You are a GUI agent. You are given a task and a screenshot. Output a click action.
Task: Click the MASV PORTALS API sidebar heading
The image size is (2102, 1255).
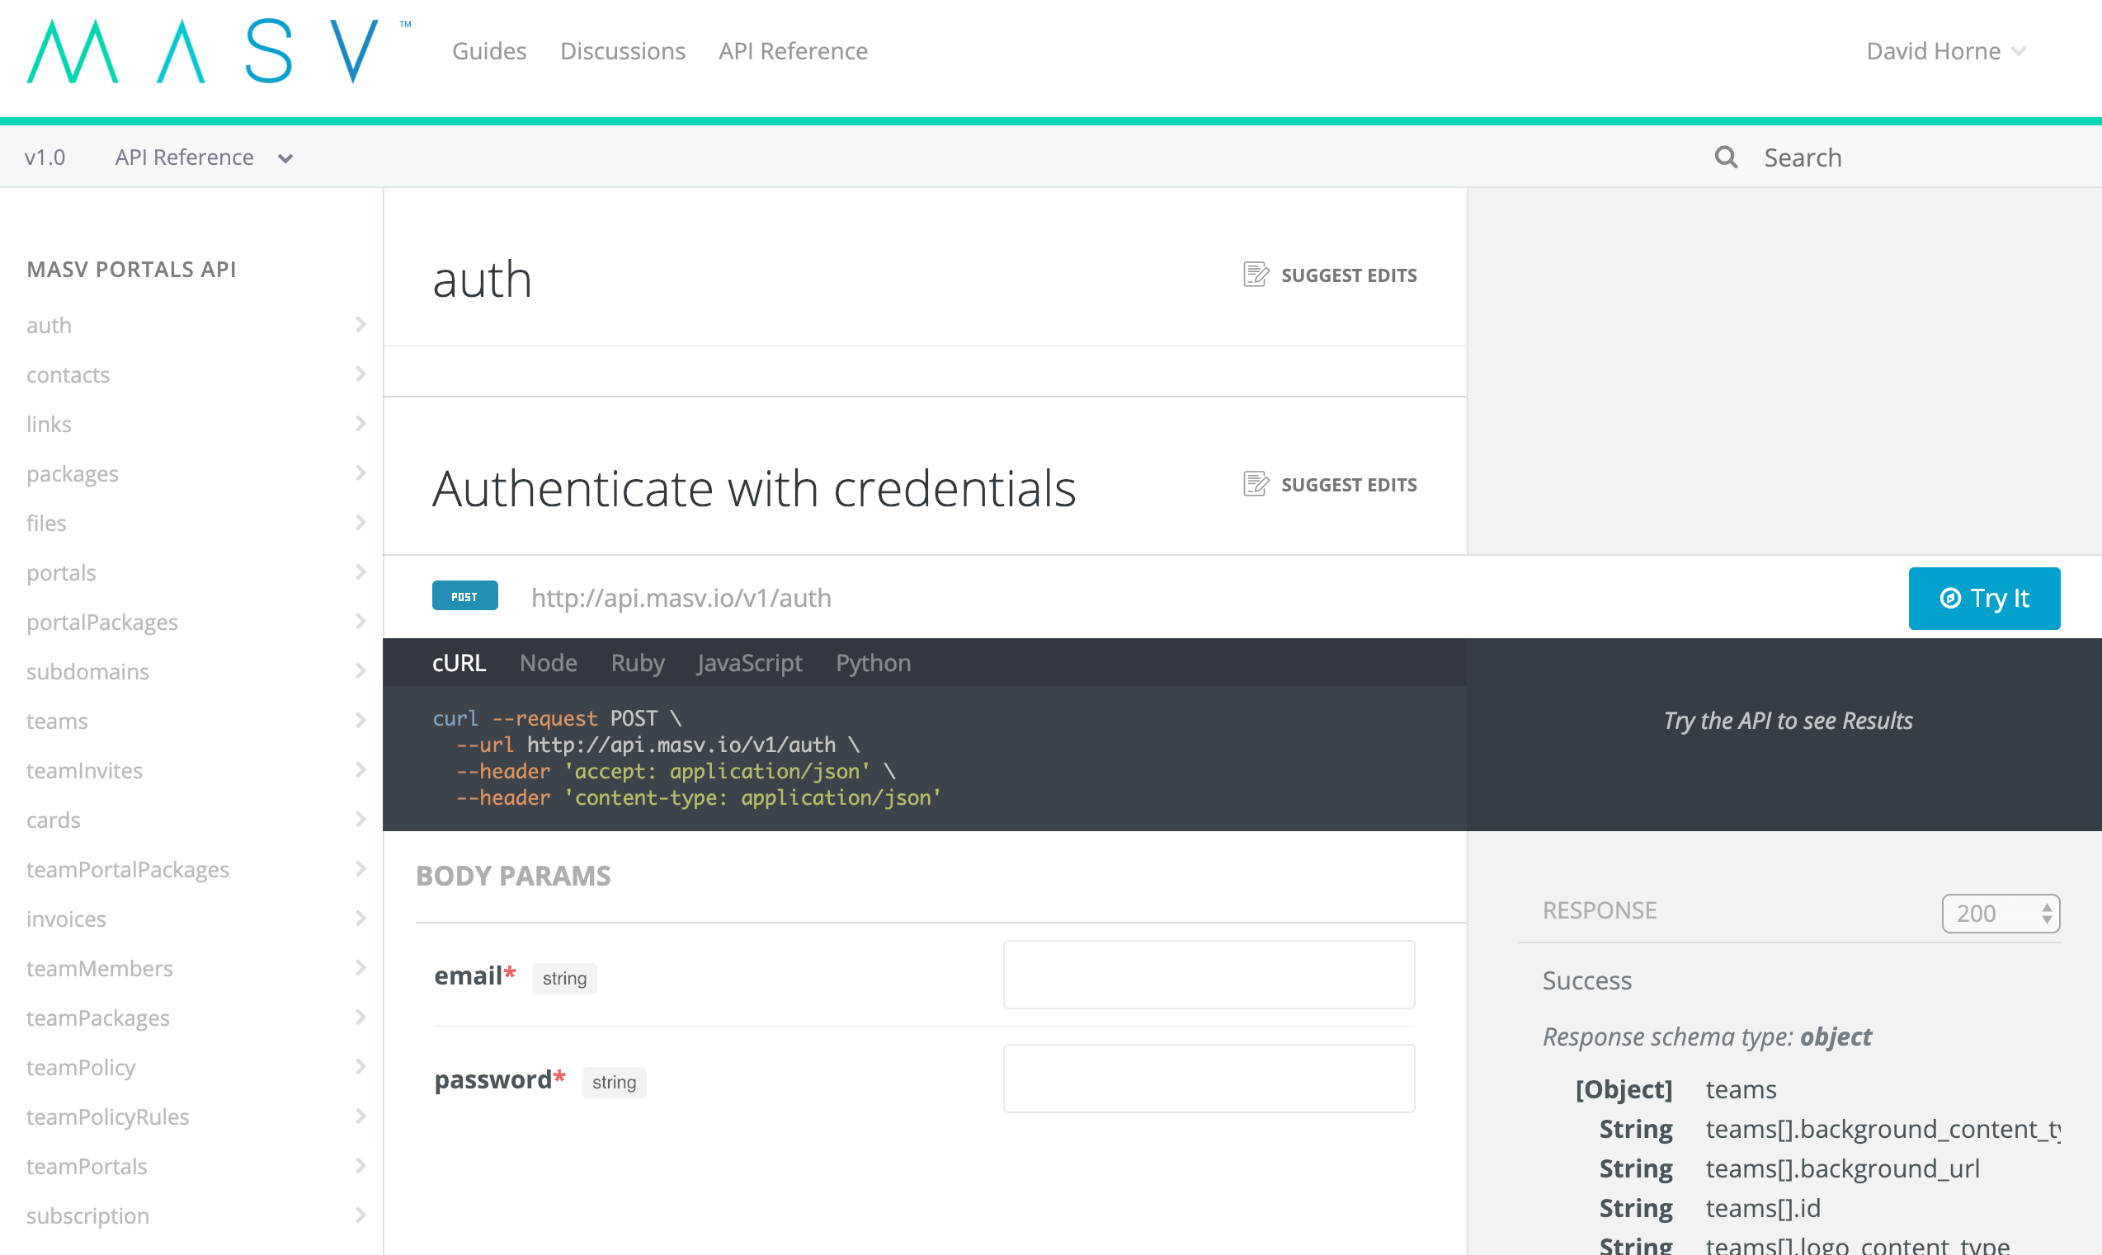click(131, 269)
